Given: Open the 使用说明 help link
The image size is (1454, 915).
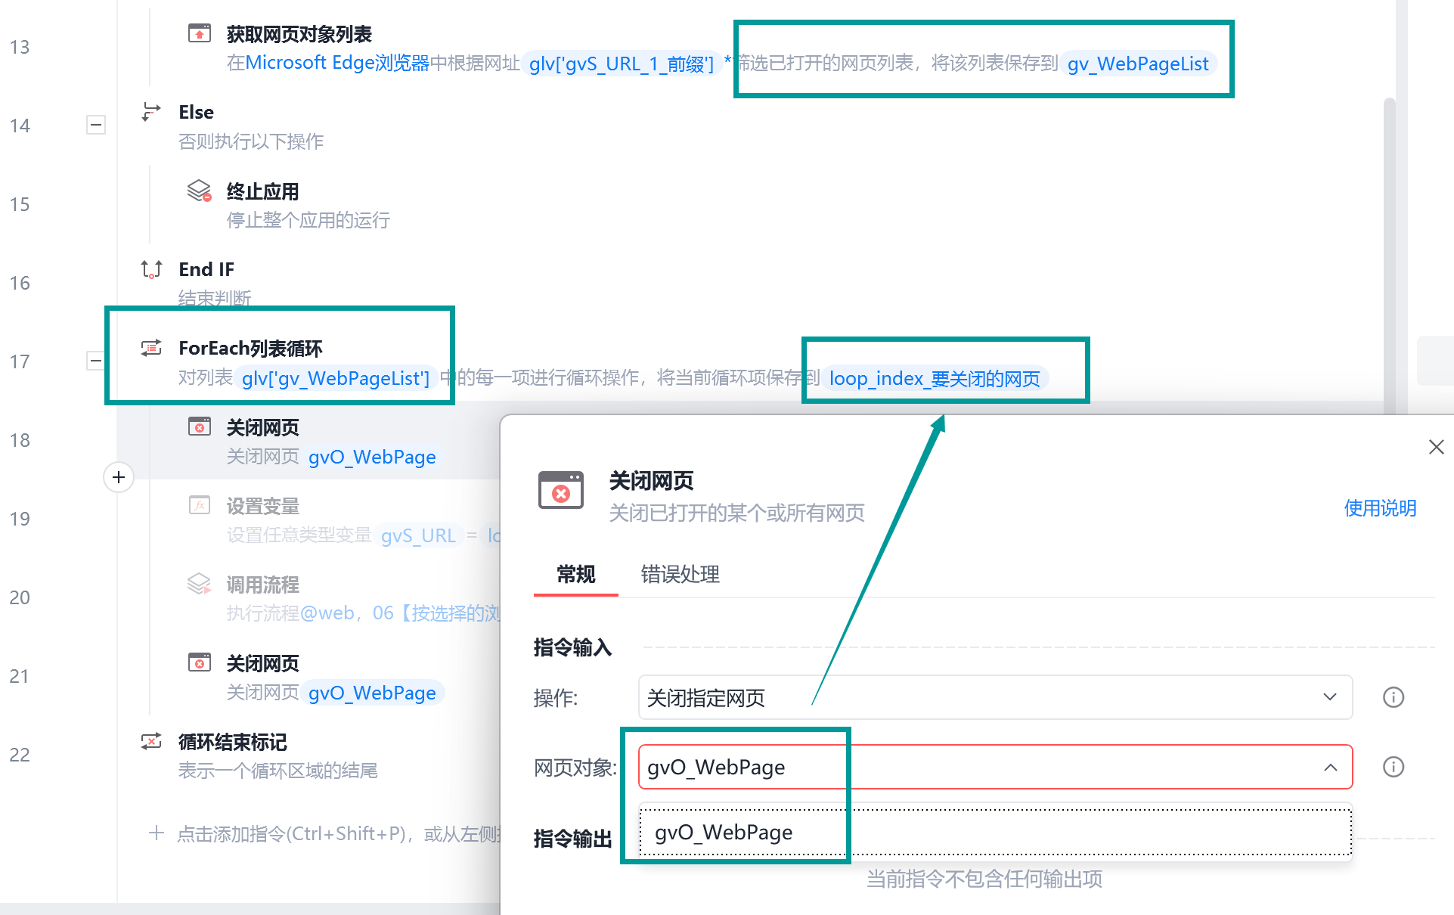Looking at the screenshot, I should click(1379, 508).
